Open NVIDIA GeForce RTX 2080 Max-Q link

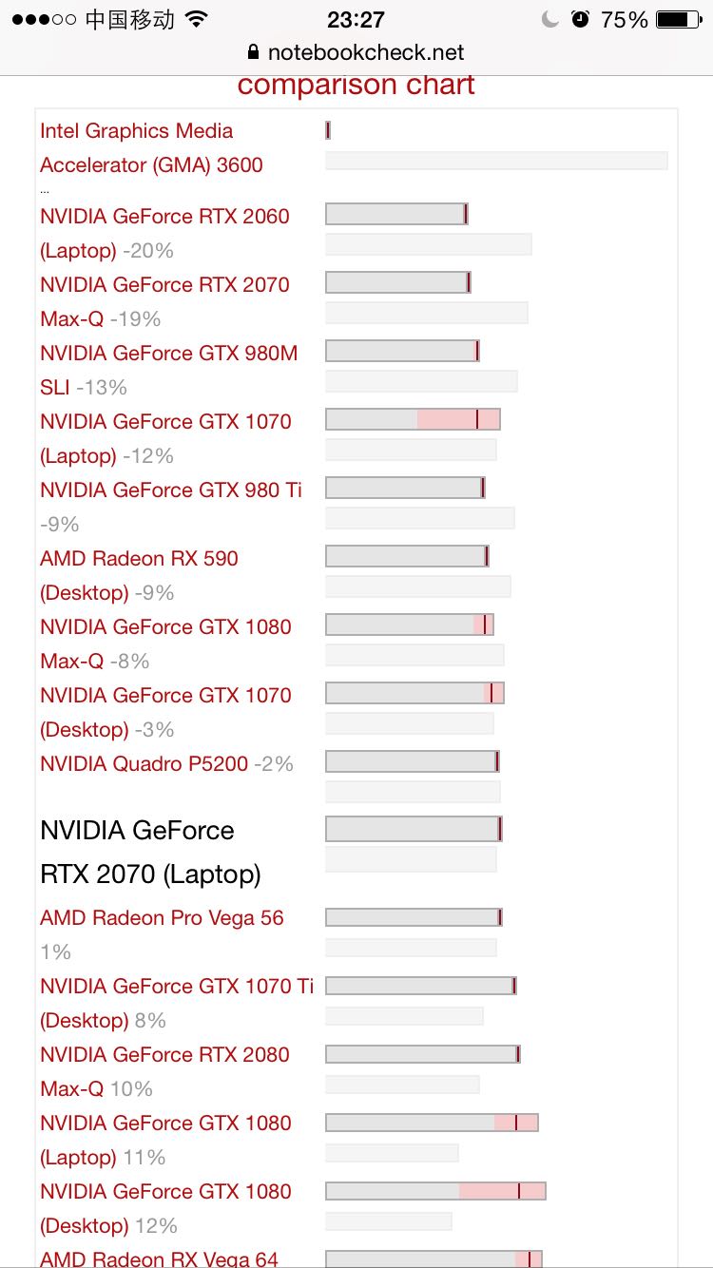[164, 1055]
